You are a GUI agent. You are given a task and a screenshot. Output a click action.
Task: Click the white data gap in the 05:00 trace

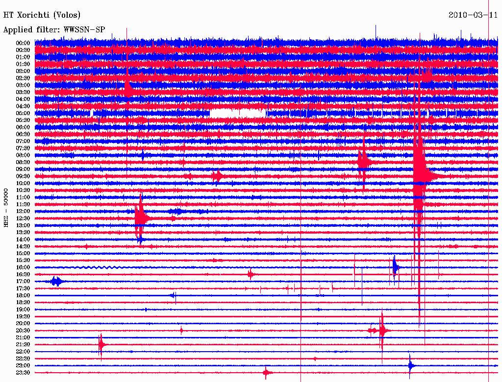(x=237, y=113)
